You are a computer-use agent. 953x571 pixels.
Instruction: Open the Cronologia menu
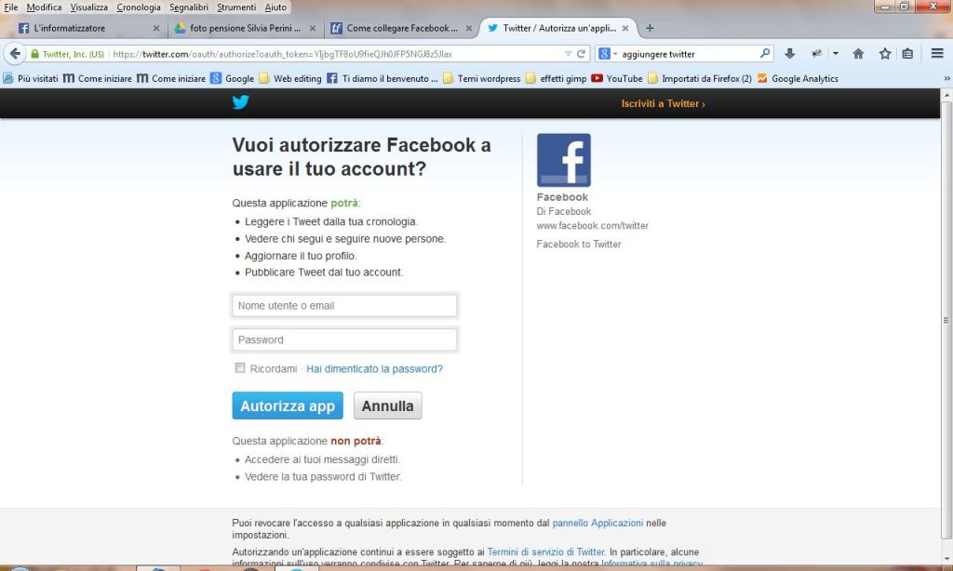pos(139,7)
